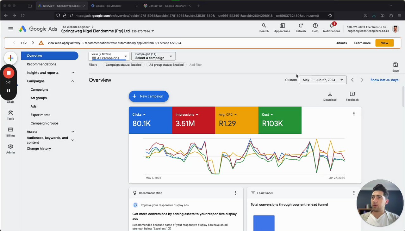
Task: Click the New campaign button
Action: [149, 96]
